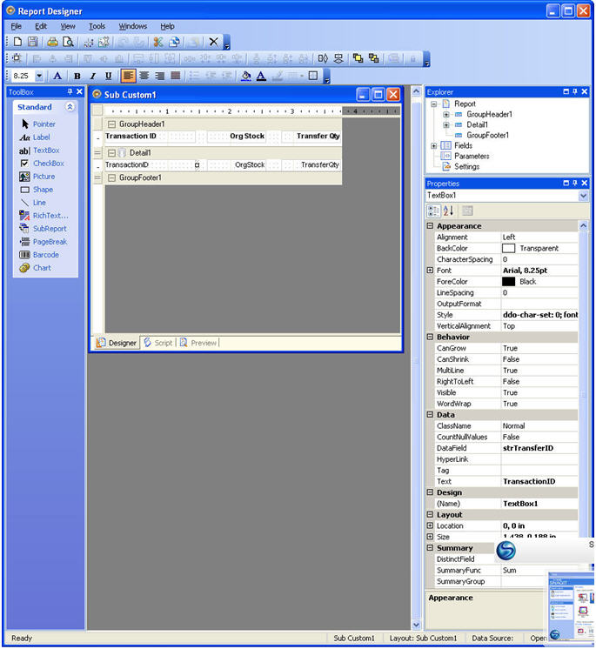The image size is (596, 649).
Task: Click the Cut scissors icon
Action: click(x=158, y=42)
